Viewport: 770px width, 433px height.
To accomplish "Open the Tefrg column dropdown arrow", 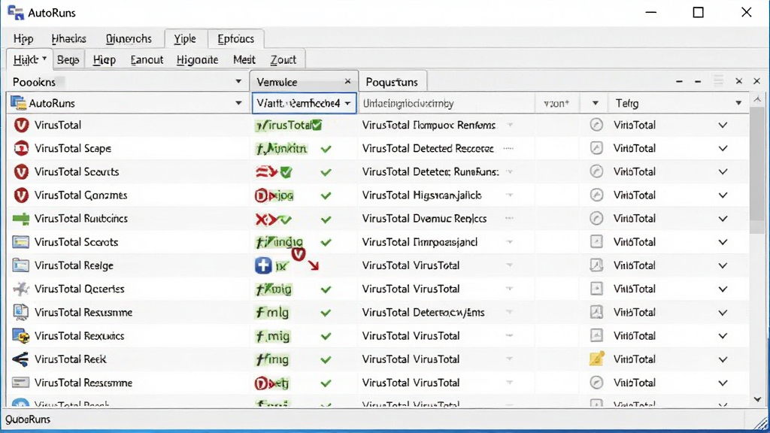I will 738,103.
